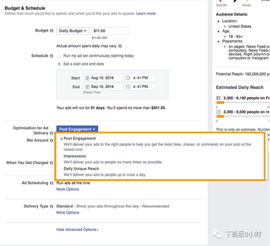Choose Daily Unique Reach in the list
Image resolution: width=270 pixels, height=246 pixels.
point(81,169)
